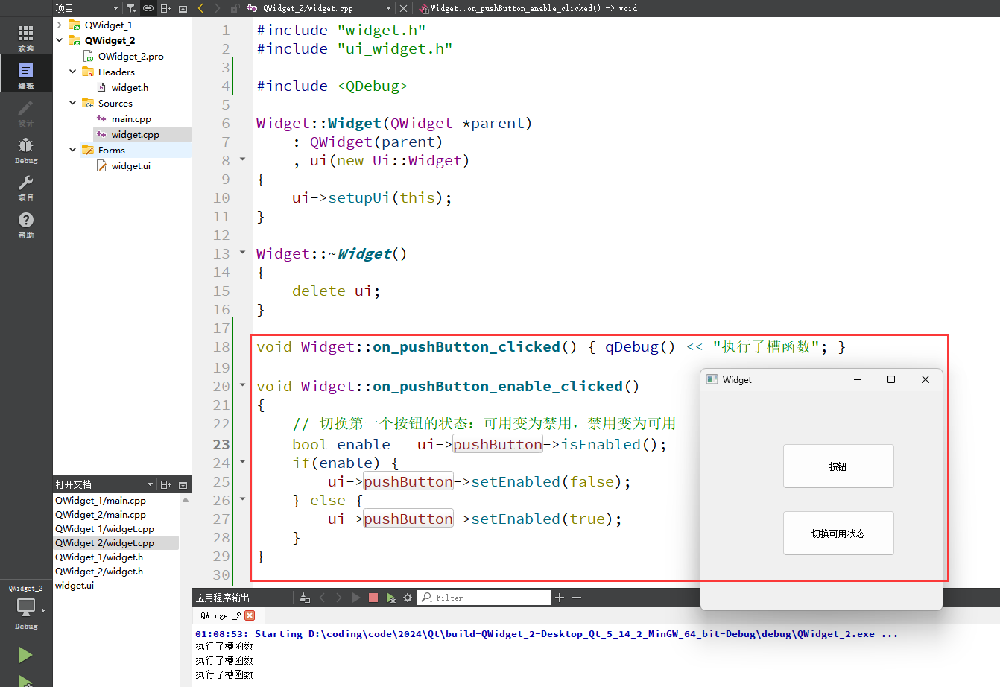This screenshot has height=687, width=1000.
Task: Open the Help mode question-mark icon
Action: pos(26,224)
